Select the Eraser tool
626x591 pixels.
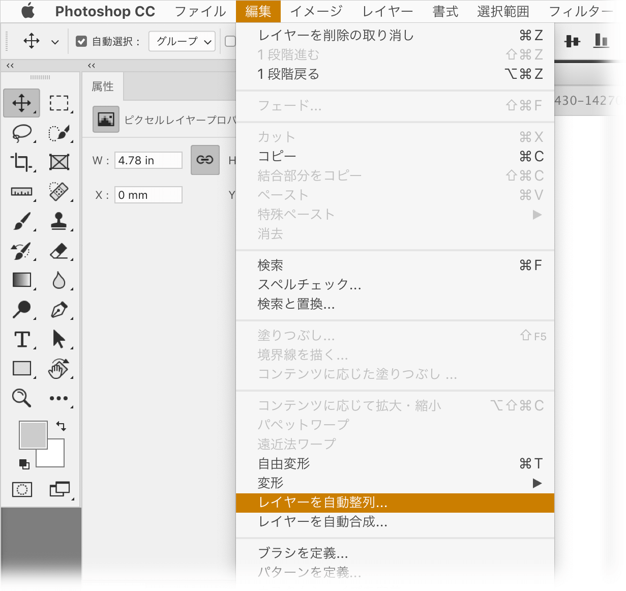[x=59, y=251]
